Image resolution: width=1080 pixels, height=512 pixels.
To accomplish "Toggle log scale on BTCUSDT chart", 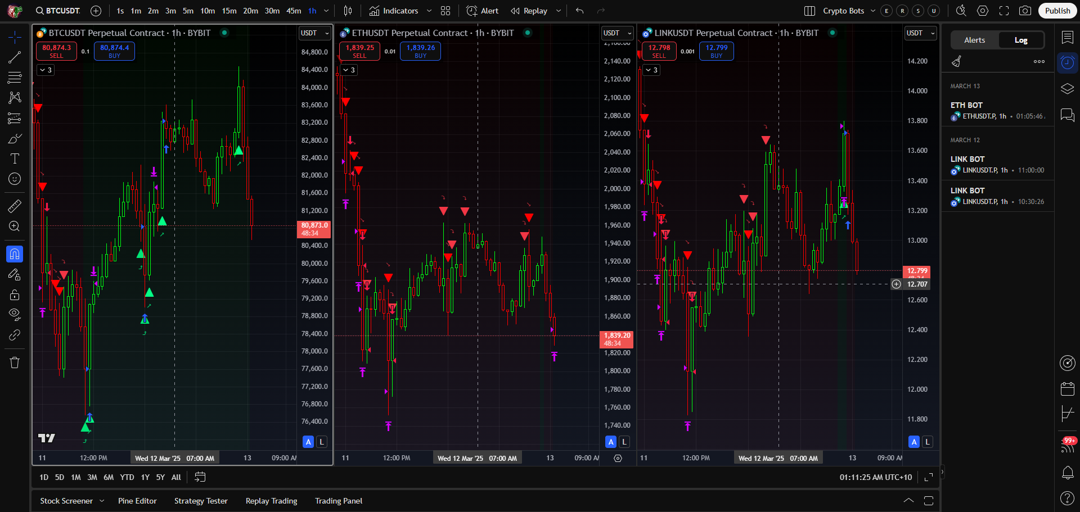I will (x=322, y=442).
